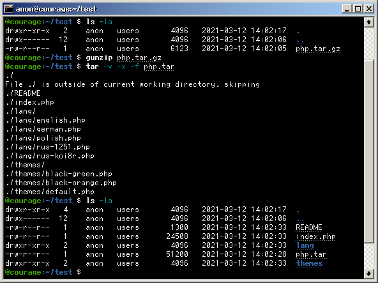The width and height of the screenshot is (378, 283).
Task: Click 'php.tar' argument in the tar command
Action: tap(159, 66)
